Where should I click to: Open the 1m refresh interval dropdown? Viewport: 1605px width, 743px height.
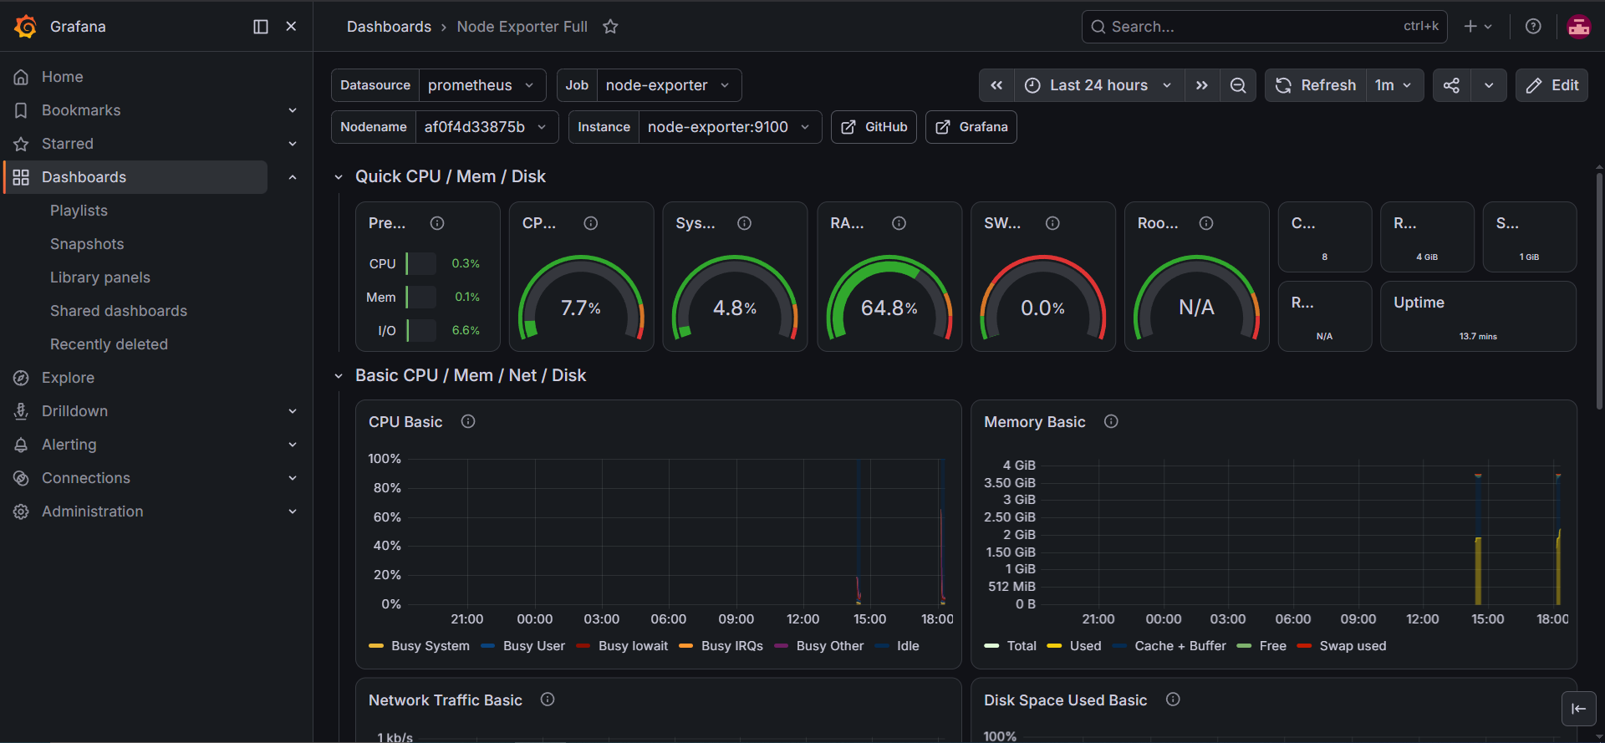coord(1394,85)
